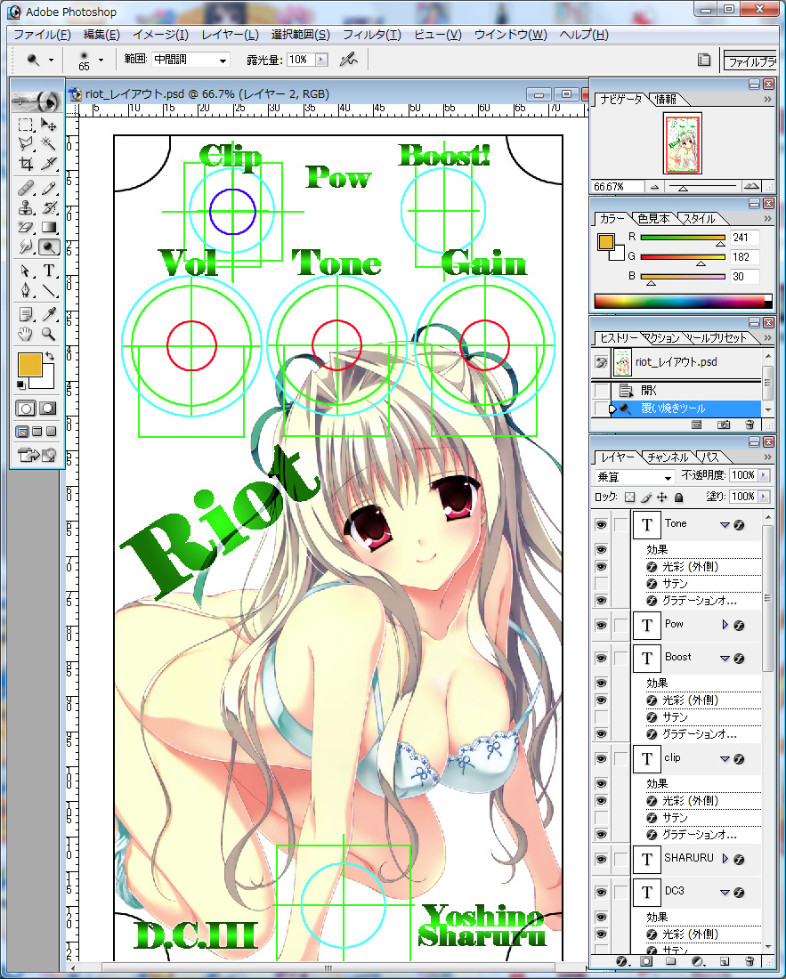Toggle lock all padlock in Layers panel

tap(678, 497)
